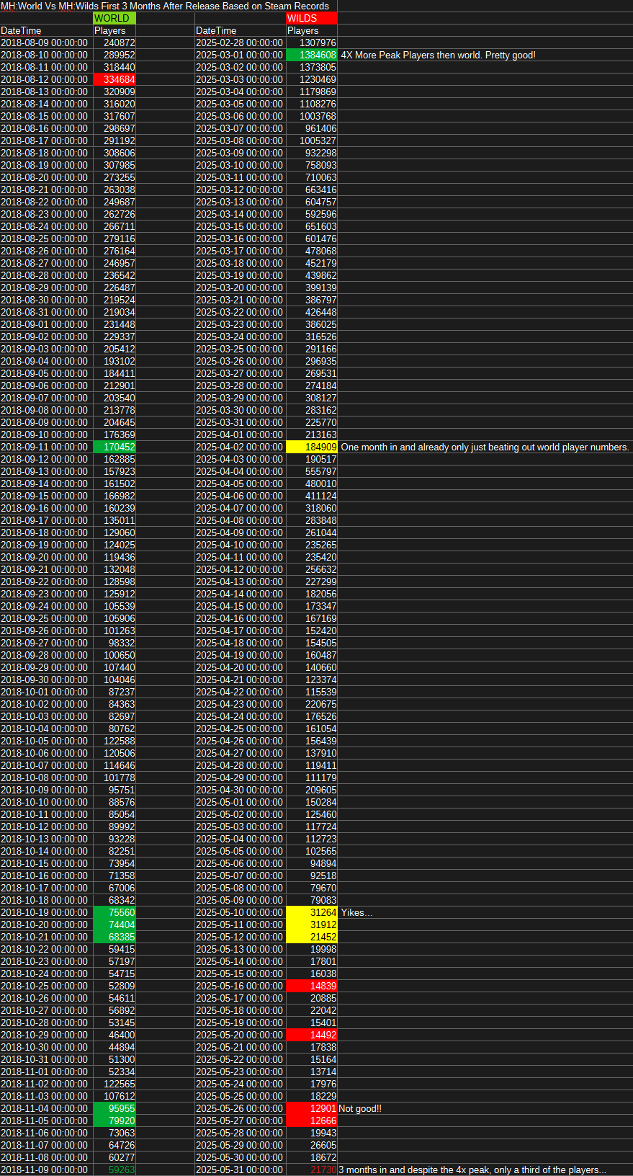
Task: Select the 'Not good!!' comment cell
Action: (360, 1108)
